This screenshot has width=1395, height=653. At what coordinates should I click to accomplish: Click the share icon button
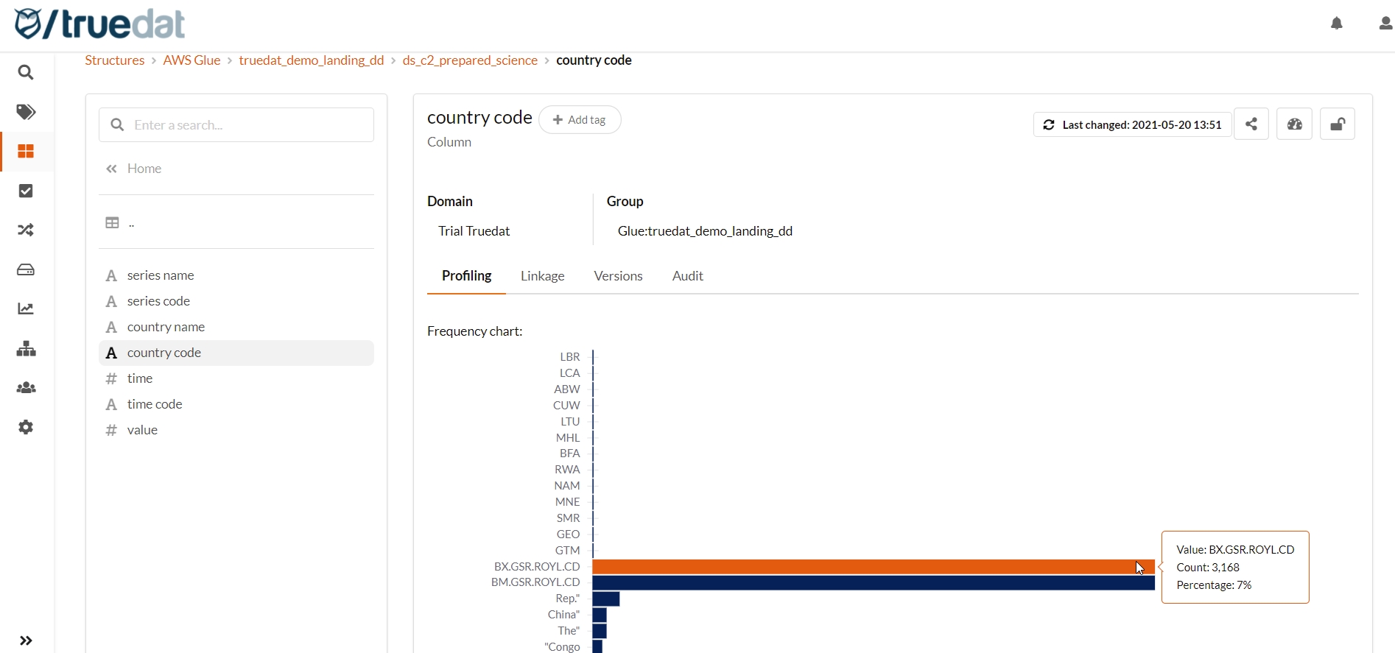pos(1251,124)
